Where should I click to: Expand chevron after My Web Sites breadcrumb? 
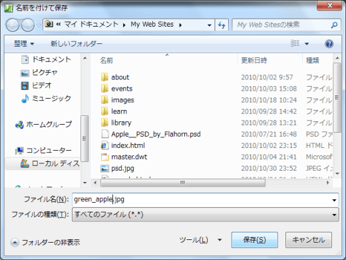180,25
